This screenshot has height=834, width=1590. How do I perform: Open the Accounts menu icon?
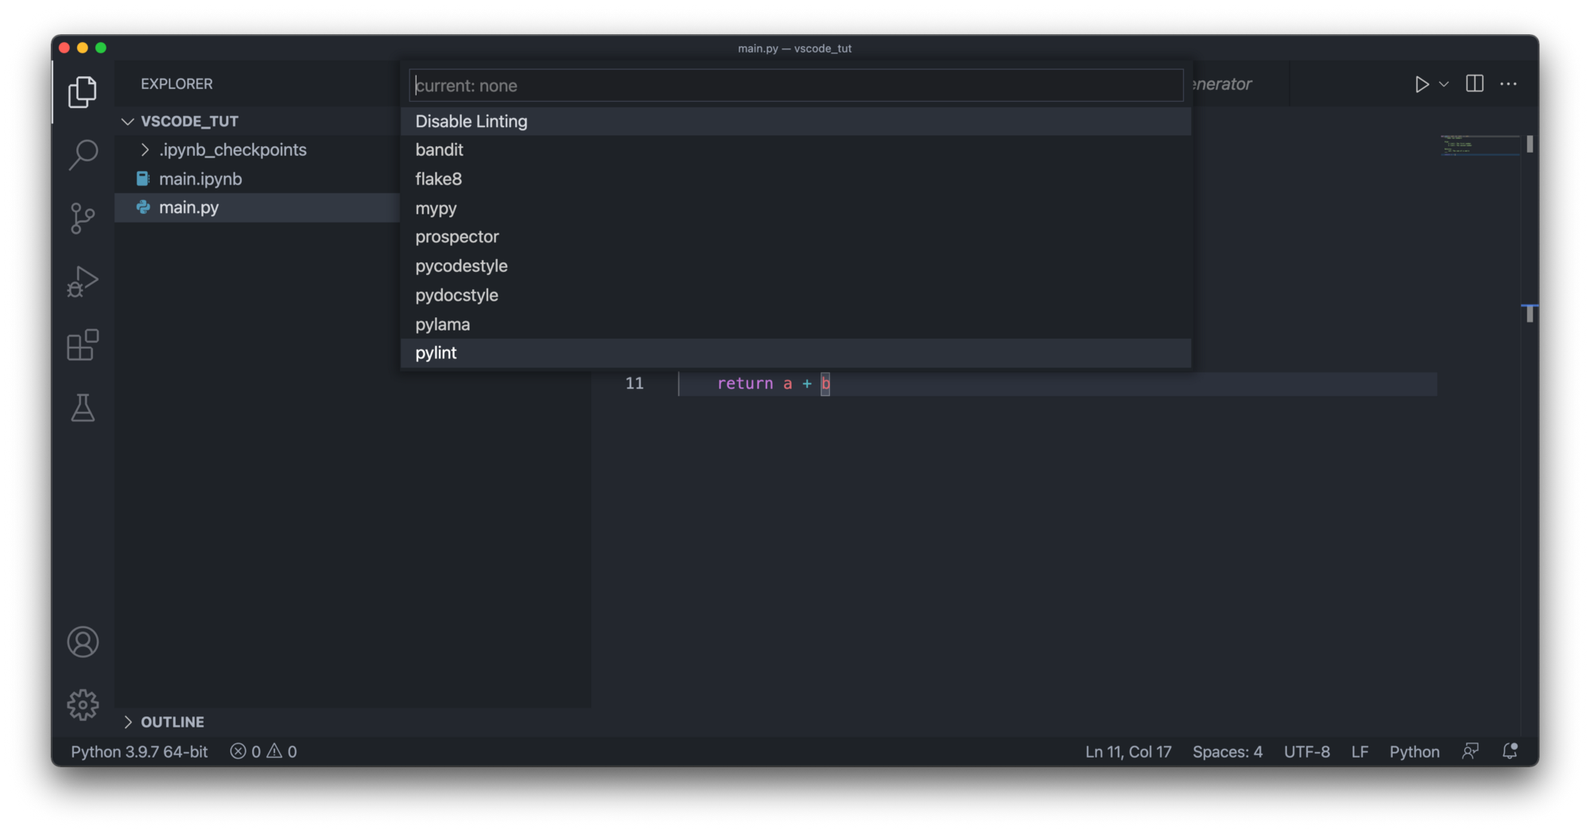(x=83, y=642)
